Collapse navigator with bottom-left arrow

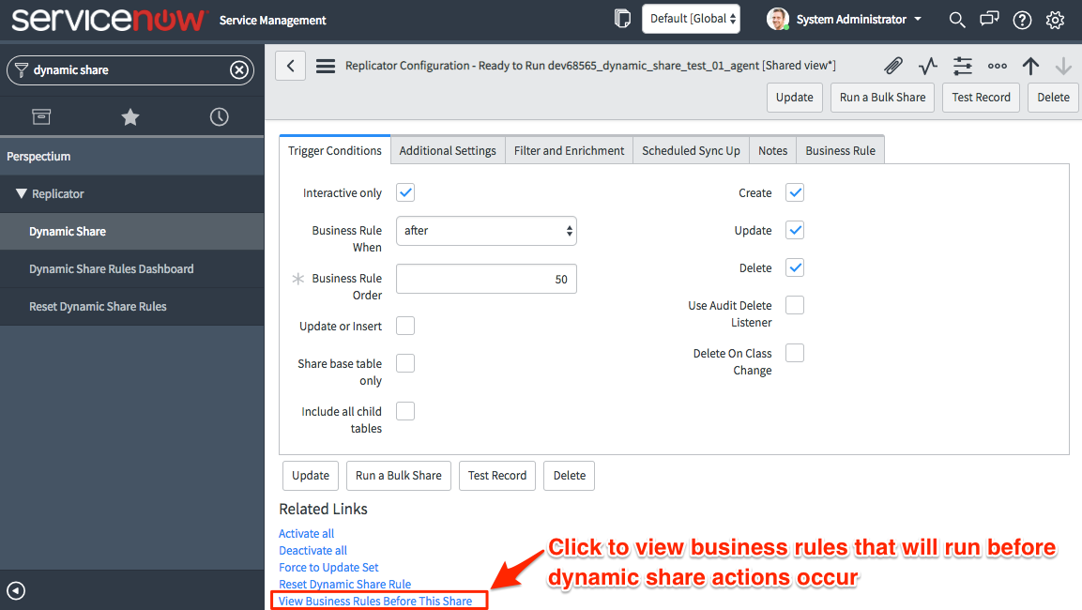click(x=16, y=590)
